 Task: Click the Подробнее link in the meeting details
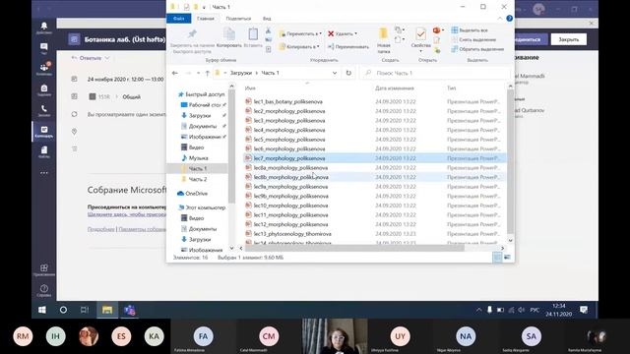(100, 229)
